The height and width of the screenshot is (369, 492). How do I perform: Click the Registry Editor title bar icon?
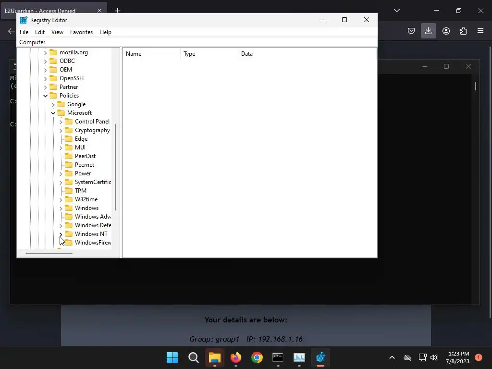24,20
